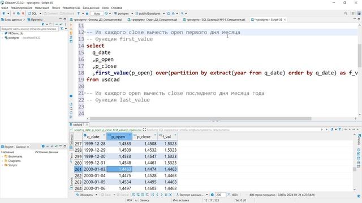Click the results filter funnel icon

(x=340, y=129)
